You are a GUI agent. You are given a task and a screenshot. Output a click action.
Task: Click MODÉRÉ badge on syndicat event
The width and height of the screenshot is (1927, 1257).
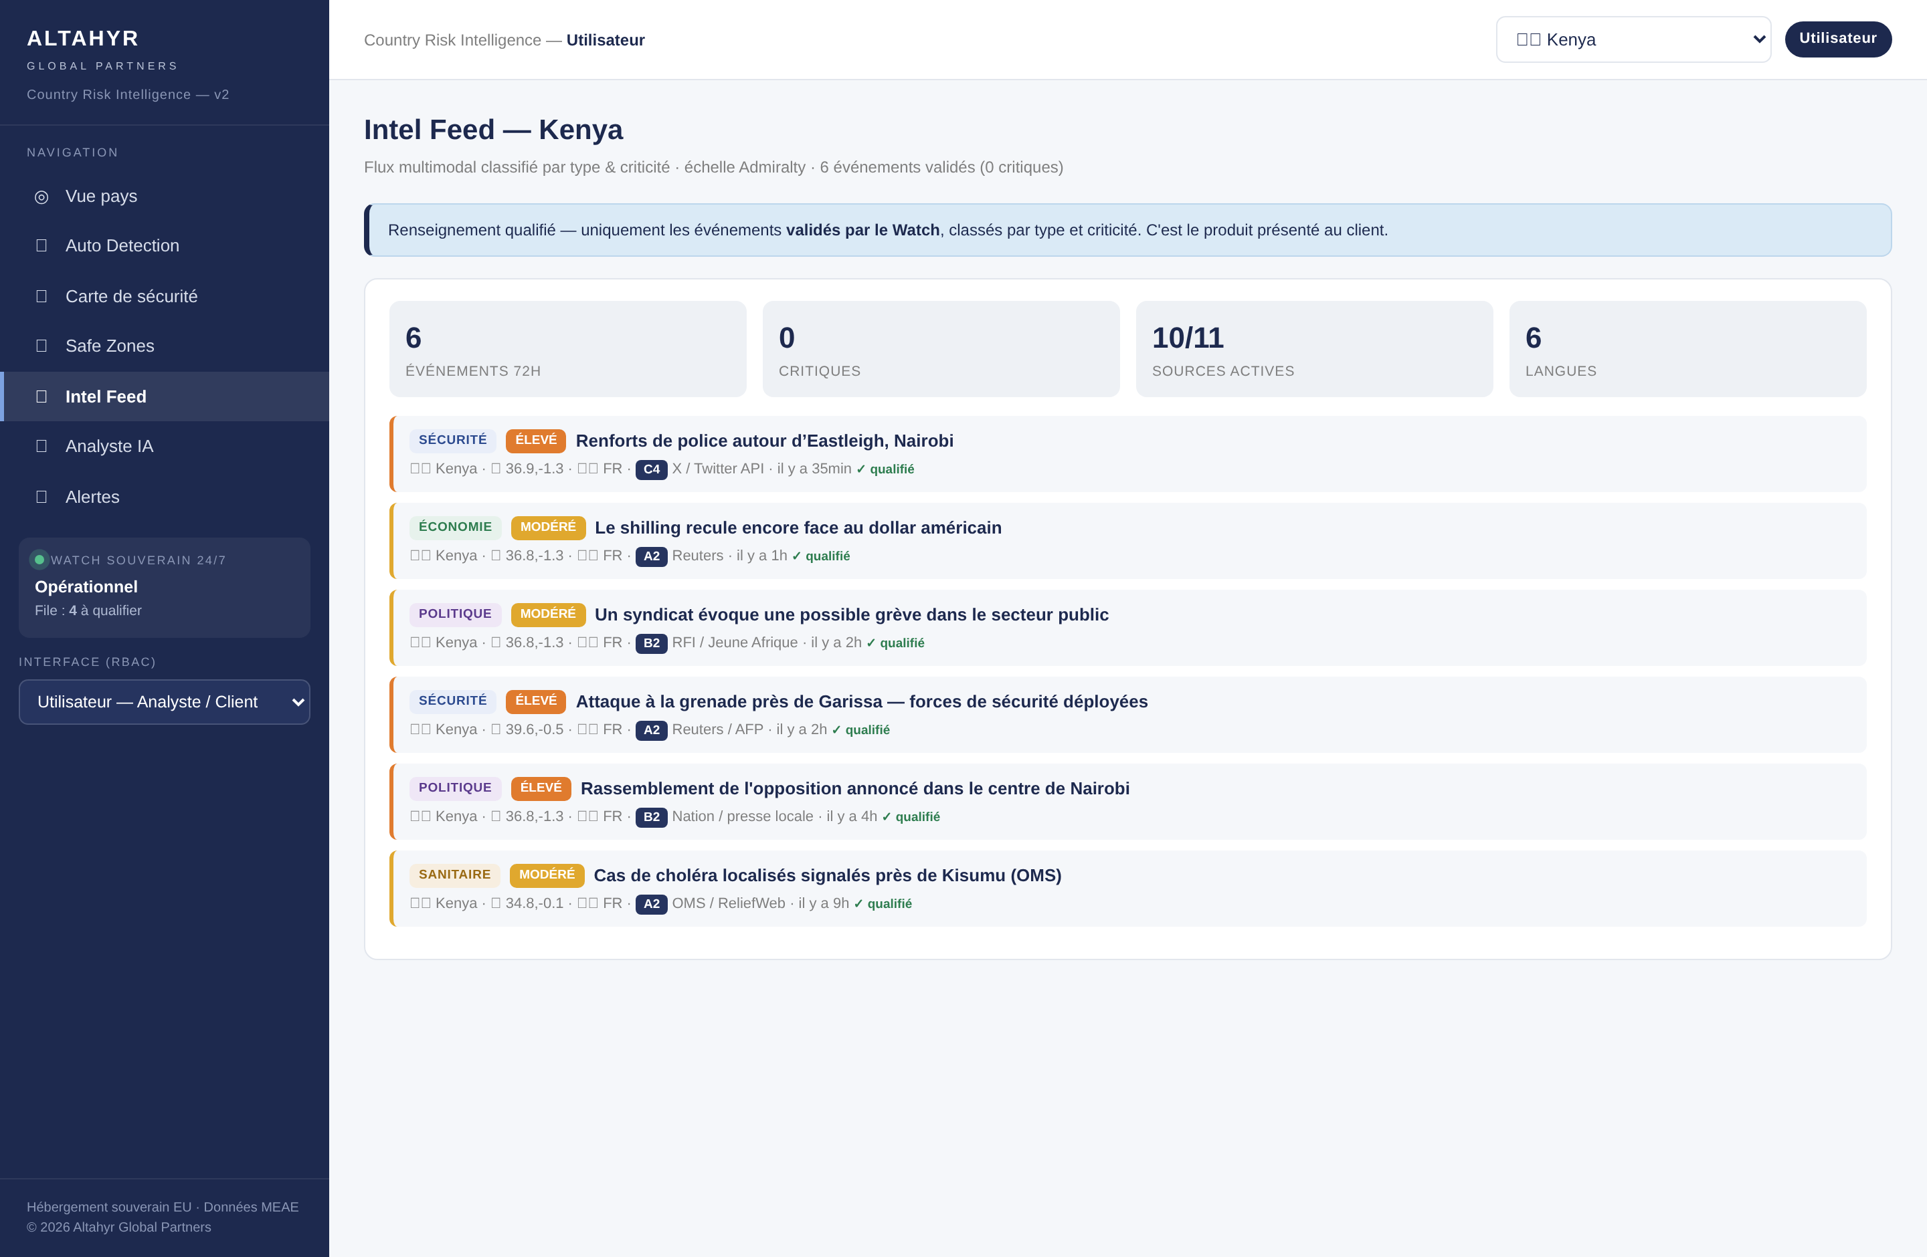tap(548, 614)
